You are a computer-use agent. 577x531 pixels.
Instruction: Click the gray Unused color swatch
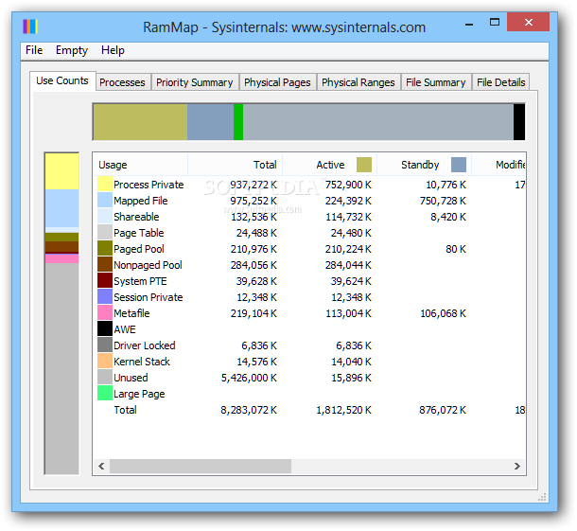105,378
